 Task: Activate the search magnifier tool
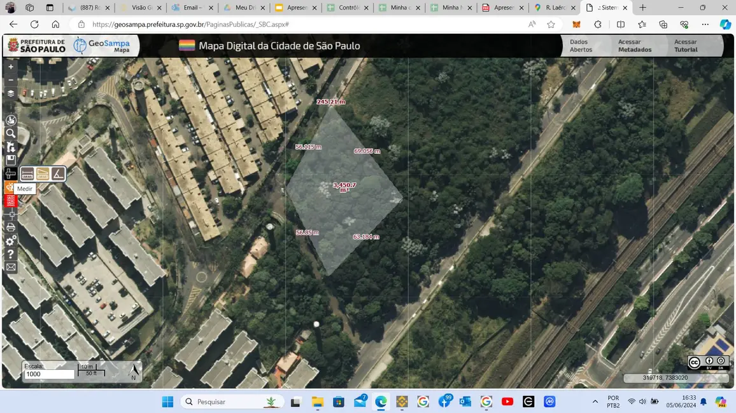point(10,133)
